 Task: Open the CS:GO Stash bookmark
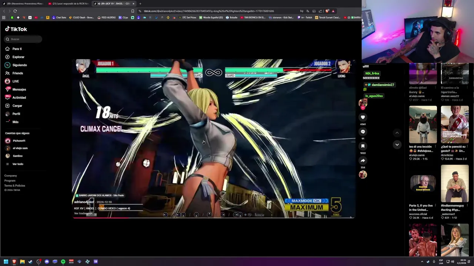(x=81, y=17)
